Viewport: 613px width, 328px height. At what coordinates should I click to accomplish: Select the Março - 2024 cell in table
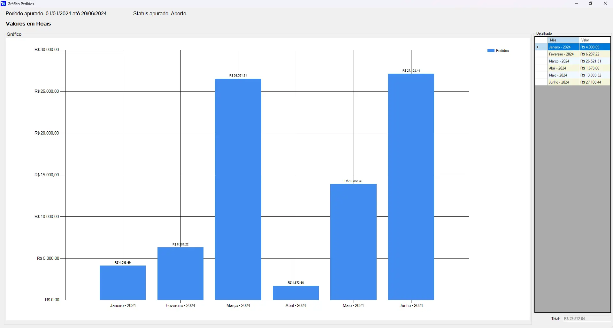tap(563, 61)
